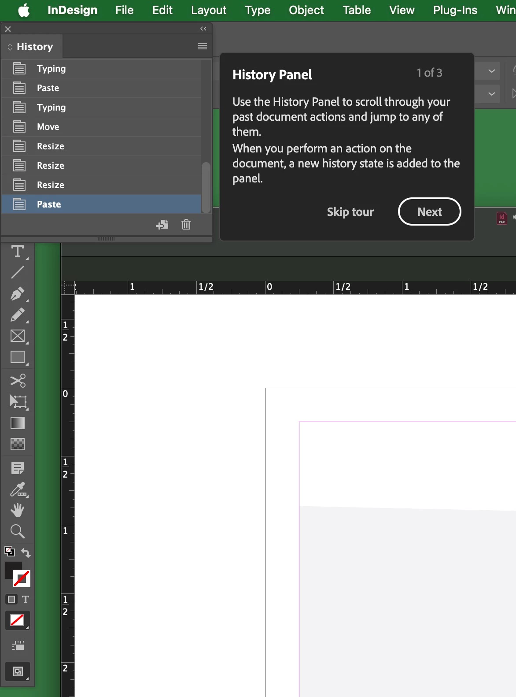516x697 pixels.
Task: Select the Rectangle tool
Action: pos(18,357)
